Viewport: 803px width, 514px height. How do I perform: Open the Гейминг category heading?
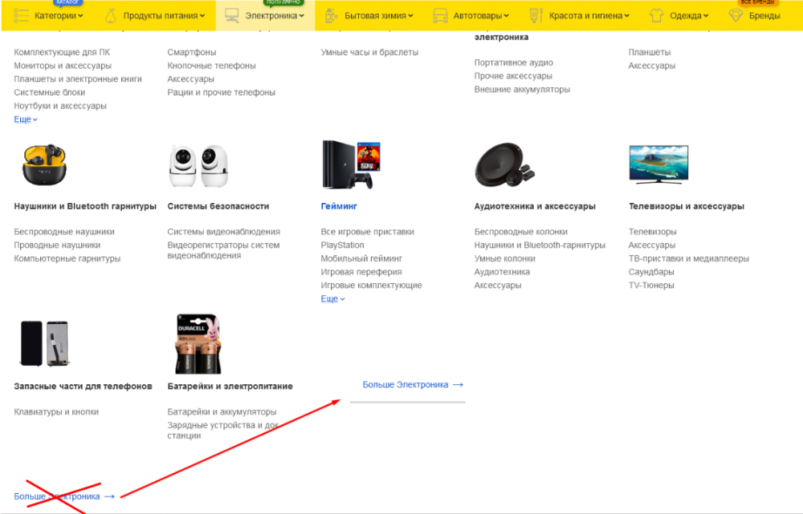point(338,206)
